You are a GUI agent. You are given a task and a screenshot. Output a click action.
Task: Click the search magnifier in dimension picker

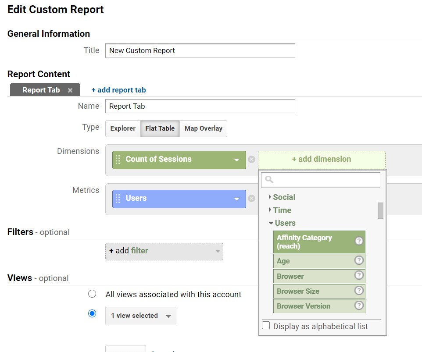coord(269,180)
